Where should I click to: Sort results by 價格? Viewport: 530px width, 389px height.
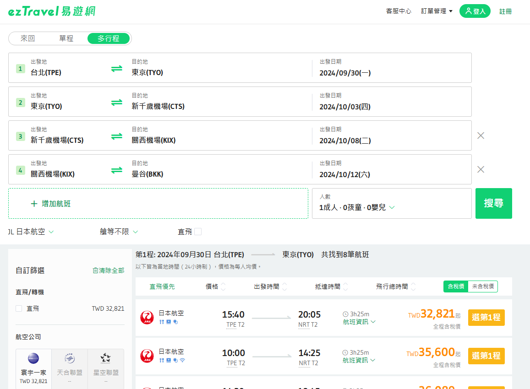[x=216, y=286]
